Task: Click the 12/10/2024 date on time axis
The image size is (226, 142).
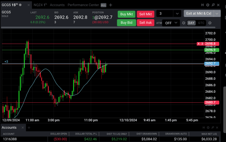Action: (x=128, y=120)
